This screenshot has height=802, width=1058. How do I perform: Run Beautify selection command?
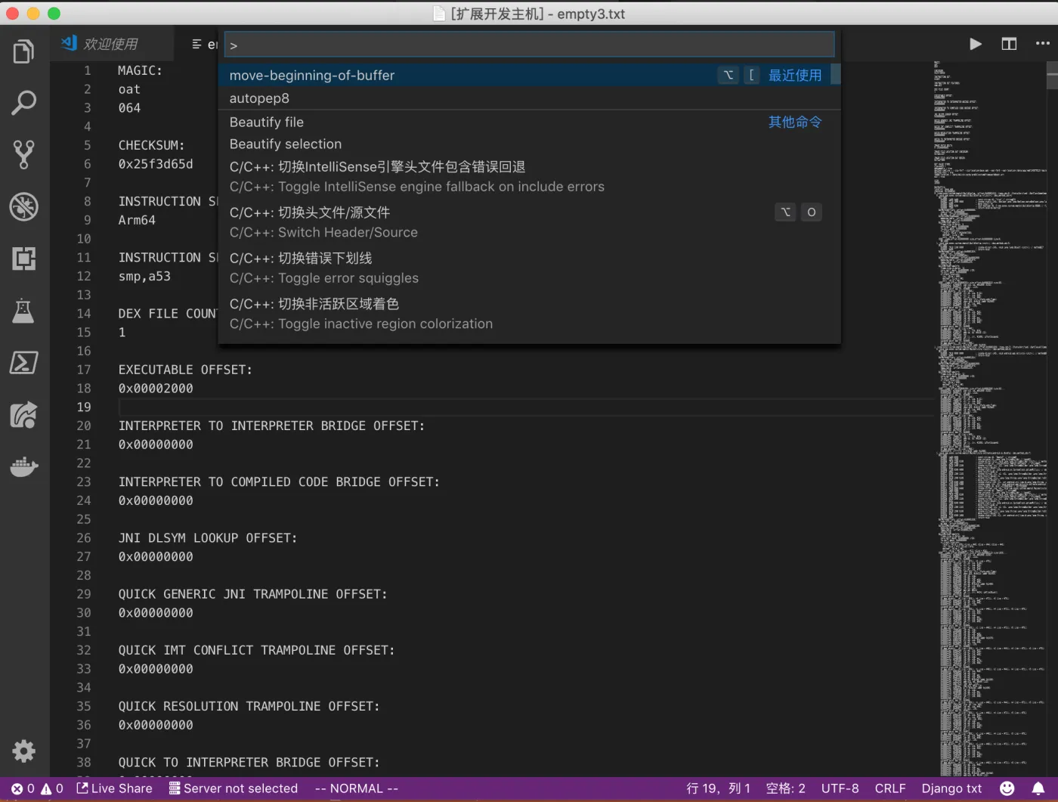pyautogui.click(x=529, y=144)
